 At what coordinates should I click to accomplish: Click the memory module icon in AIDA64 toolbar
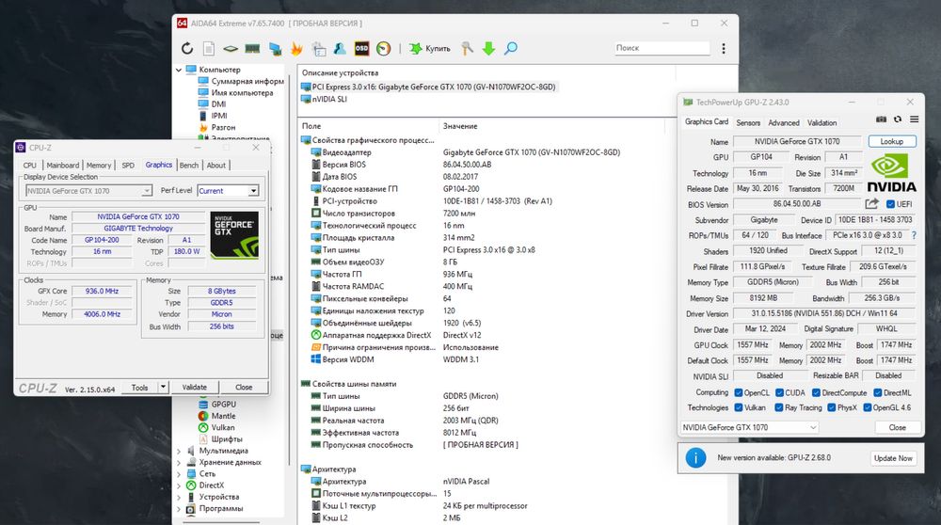click(252, 49)
